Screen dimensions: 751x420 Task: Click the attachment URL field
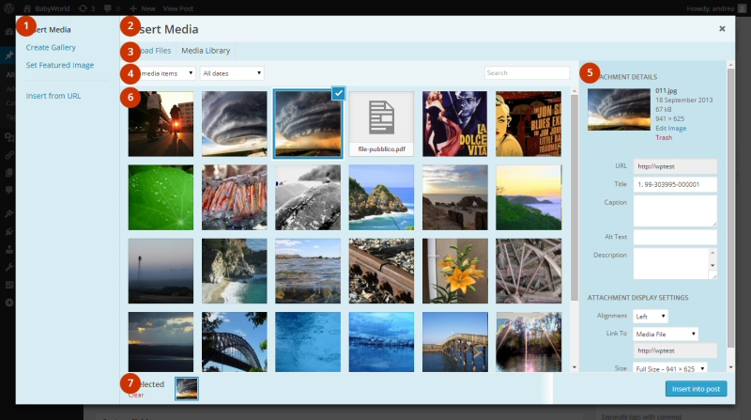pyautogui.click(x=675, y=166)
